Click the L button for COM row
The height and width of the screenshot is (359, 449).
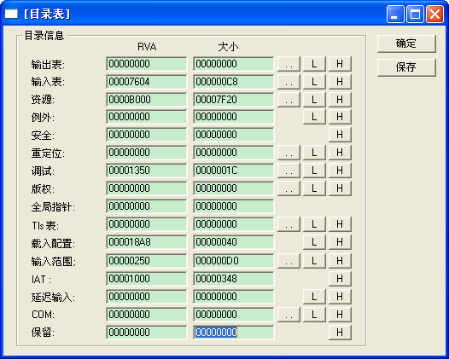314,315
